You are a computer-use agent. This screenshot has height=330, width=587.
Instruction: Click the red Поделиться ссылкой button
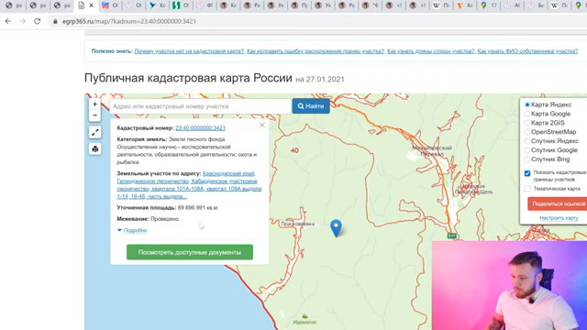point(558,203)
